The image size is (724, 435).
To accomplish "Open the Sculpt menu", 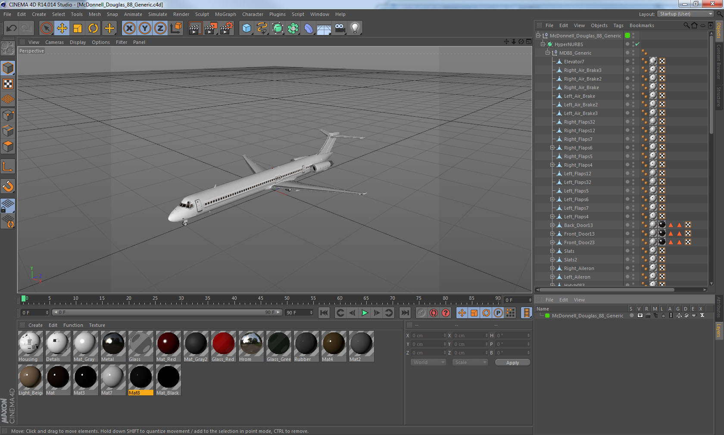I will [x=202, y=14].
